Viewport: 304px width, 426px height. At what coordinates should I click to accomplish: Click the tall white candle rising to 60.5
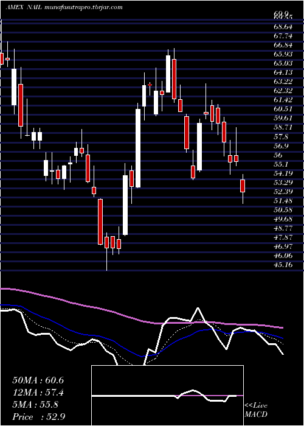tap(138, 148)
